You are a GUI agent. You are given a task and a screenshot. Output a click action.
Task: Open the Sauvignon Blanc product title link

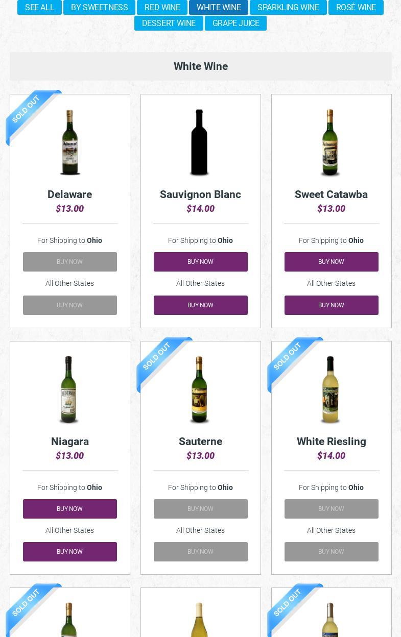coord(200,194)
